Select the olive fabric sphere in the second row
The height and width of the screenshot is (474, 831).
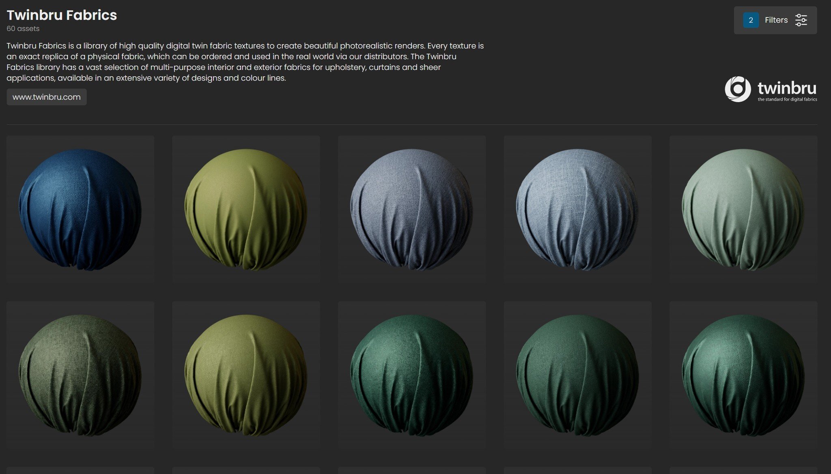click(246, 375)
